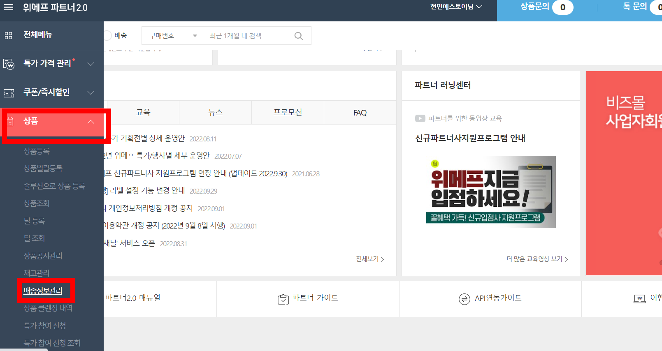
Task: Expand the 특가 가격 관리 menu chevron
Action: [x=91, y=64]
